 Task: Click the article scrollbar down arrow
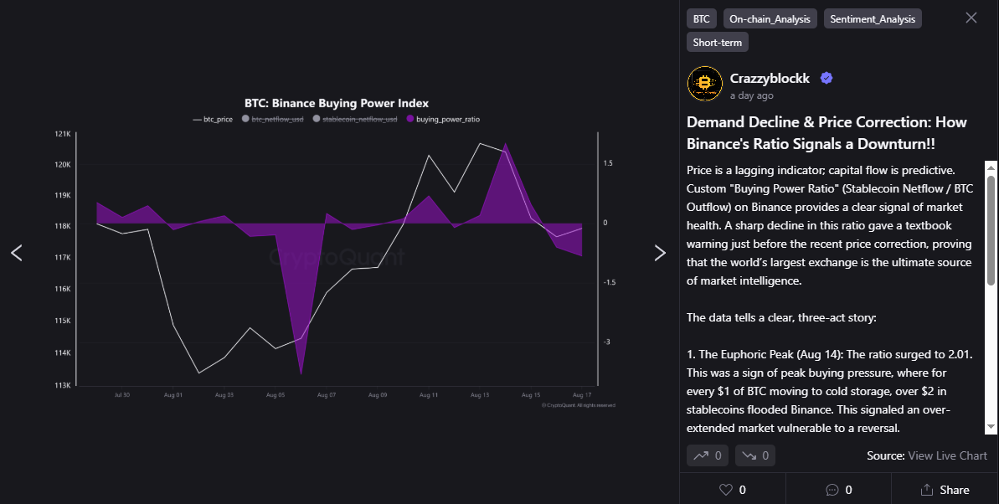[991, 427]
